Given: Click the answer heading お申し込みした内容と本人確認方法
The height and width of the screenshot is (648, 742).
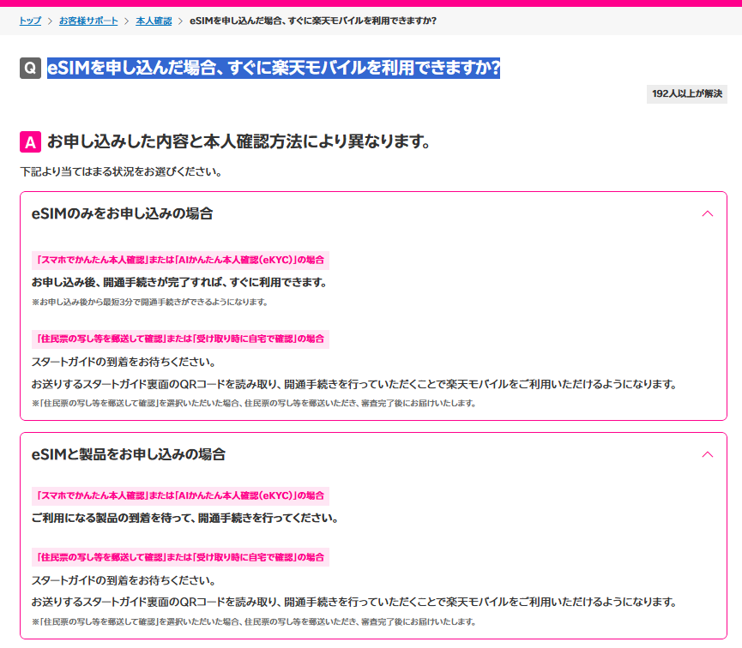Looking at the screenshot, I should tap(238, 141).
